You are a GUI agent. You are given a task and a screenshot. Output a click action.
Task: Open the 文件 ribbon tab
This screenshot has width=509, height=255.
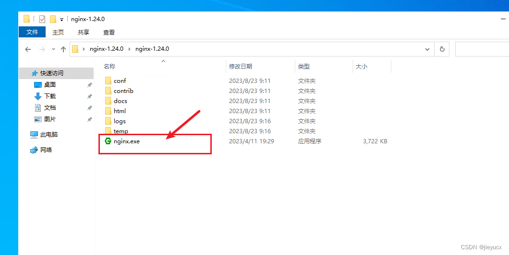click(x=32, y=32)
